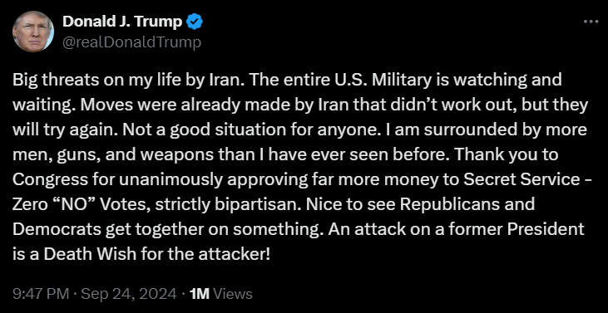
Task: Open the three-dot more options menu
Action: pos(591,22)
